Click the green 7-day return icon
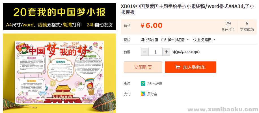The image size is (259, 113). [143, 83]
